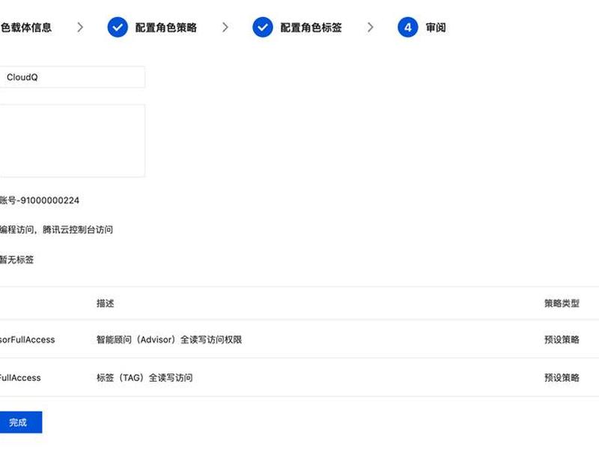Screen dimensions: 599x449
Task: Click the completed checkmark for 配置角色策略 step
Action: [118, 27]
